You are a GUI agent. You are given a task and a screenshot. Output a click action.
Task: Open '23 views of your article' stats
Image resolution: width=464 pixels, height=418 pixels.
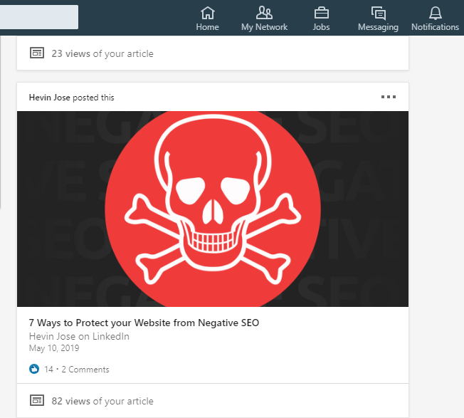[102, 53]
